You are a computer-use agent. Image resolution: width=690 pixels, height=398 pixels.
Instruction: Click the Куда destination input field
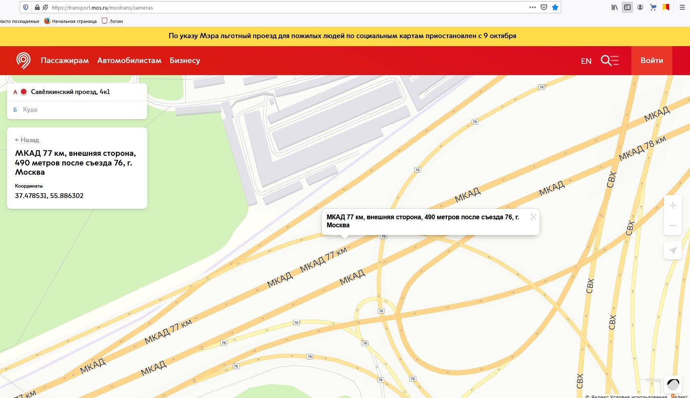[x=80, y=110]
